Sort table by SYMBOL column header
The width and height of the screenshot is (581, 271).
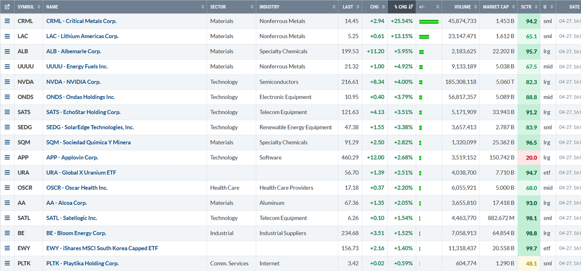click(x=28, y=7)
